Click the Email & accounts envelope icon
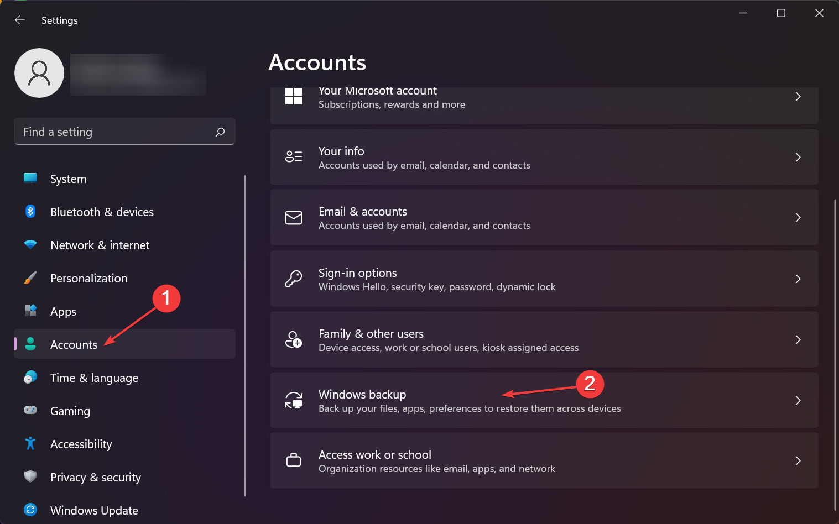Viewport: 839px width, 524px height. pyautogui.click(x=294, y=218)
